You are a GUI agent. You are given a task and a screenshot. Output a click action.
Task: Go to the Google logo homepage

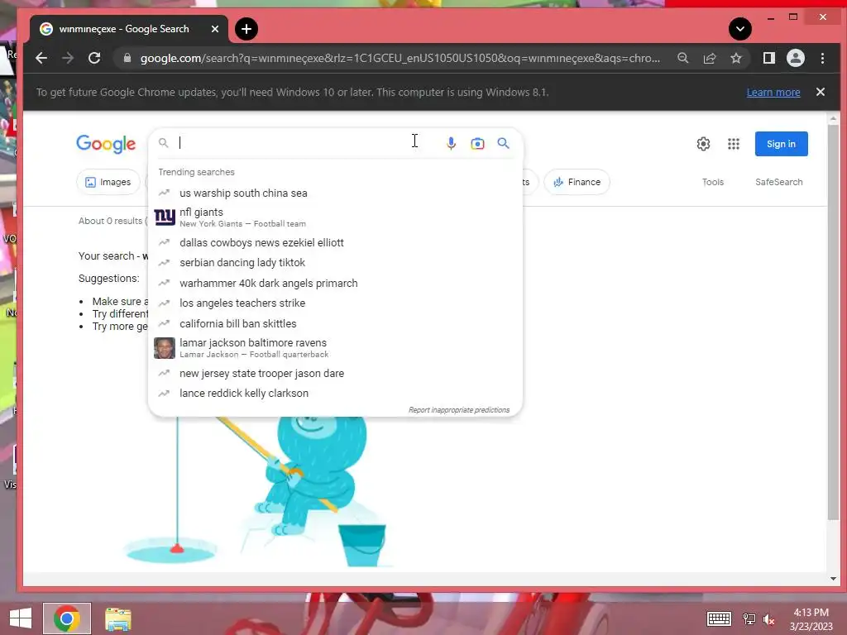click(106, 144)
